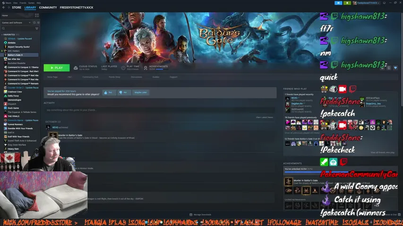The height and width of the screenshot is (226, 403).
Task: Click the thumbs-down No button
Action: [124, 92]
